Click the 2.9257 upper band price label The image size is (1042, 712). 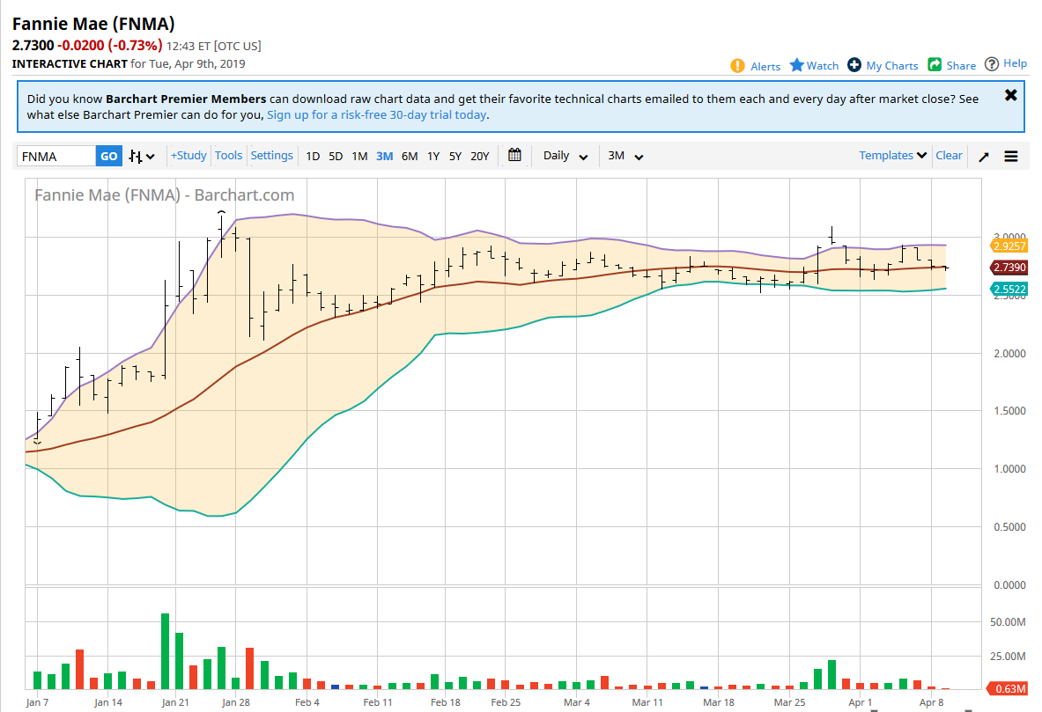click(x=1009, y=246)
